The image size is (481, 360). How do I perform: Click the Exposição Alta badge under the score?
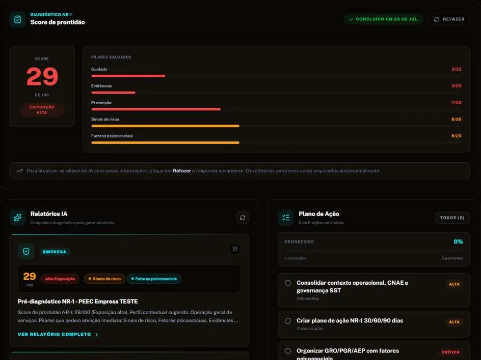click(x=42, y=110)
